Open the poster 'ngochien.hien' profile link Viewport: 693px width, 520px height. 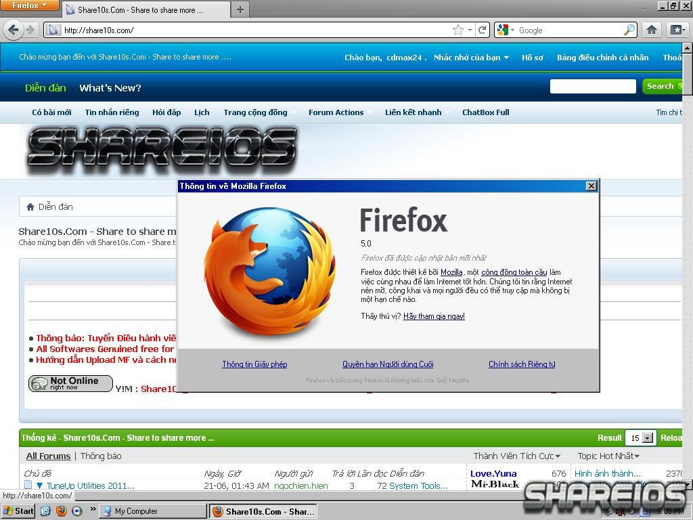click(301, 485)
